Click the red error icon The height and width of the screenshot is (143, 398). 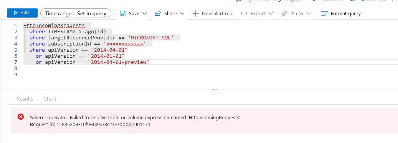click(x=21, y=117)
